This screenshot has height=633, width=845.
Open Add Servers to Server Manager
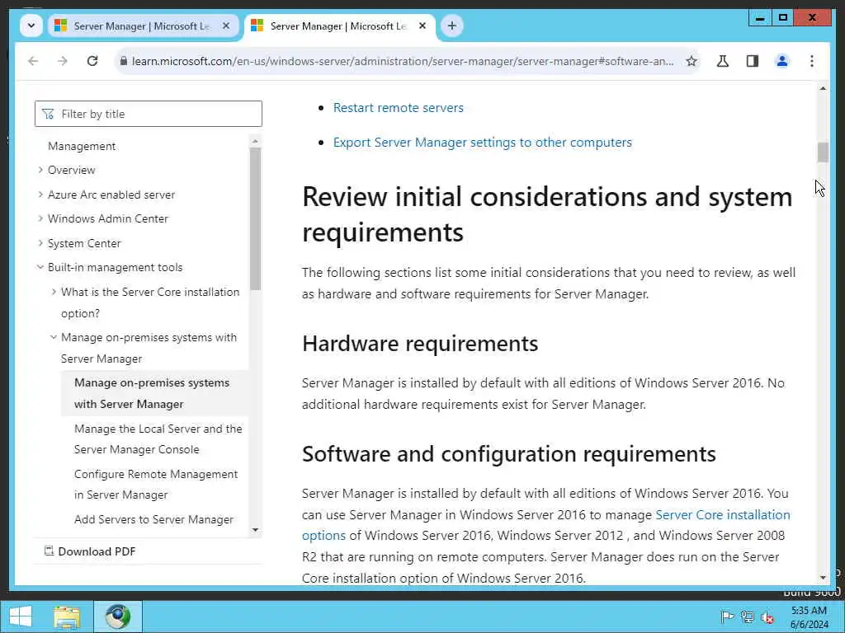pos(153,519)
